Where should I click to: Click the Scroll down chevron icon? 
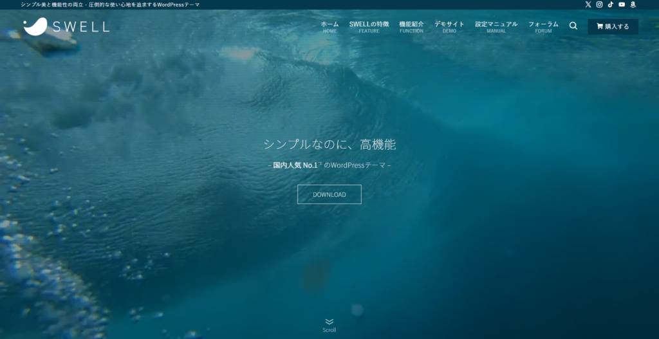(x=329, y=322)
